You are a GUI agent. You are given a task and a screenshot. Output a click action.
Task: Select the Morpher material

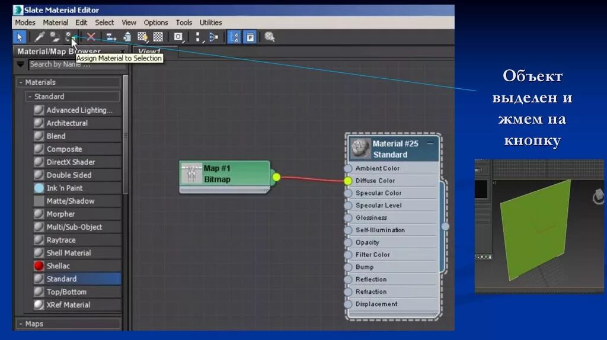76,214
